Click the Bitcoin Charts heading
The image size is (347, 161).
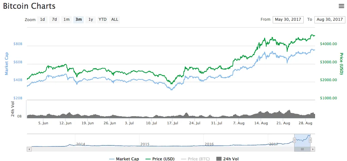click(x=29, y=6)
